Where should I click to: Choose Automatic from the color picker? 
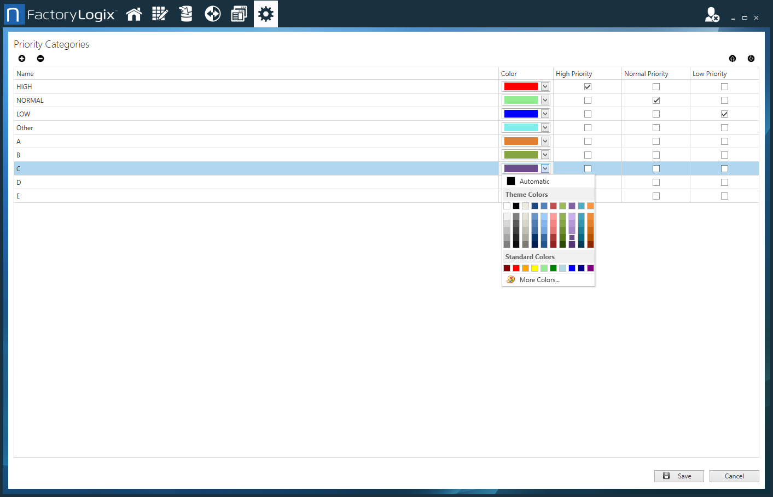pos(533,181)
